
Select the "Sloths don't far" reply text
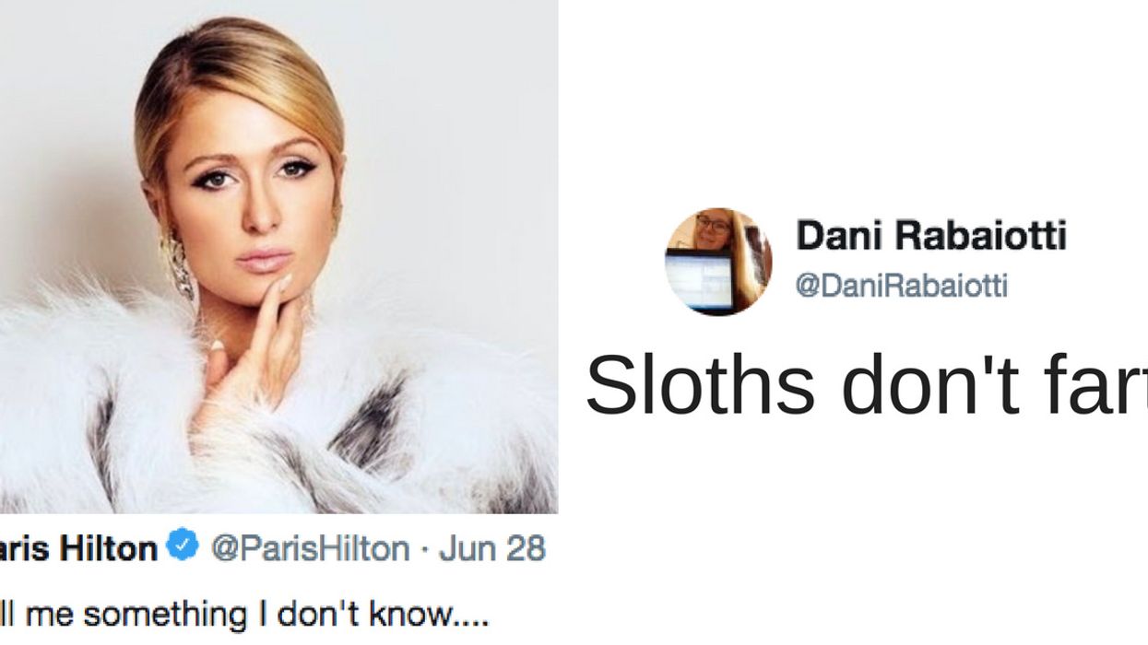coord(866,384)
